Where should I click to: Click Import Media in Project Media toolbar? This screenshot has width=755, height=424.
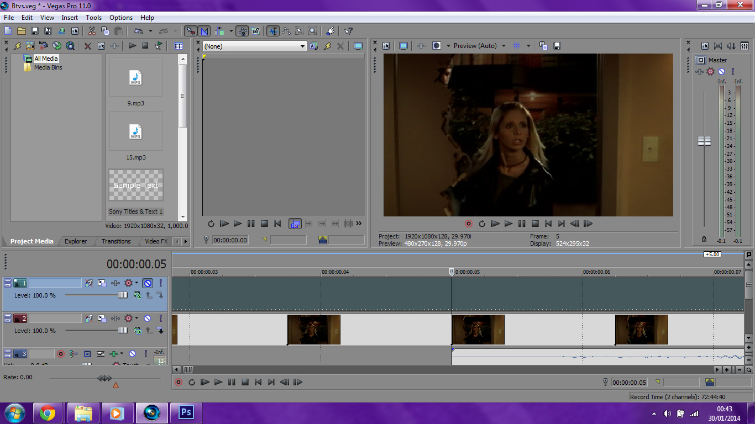[x=30, y=46]
